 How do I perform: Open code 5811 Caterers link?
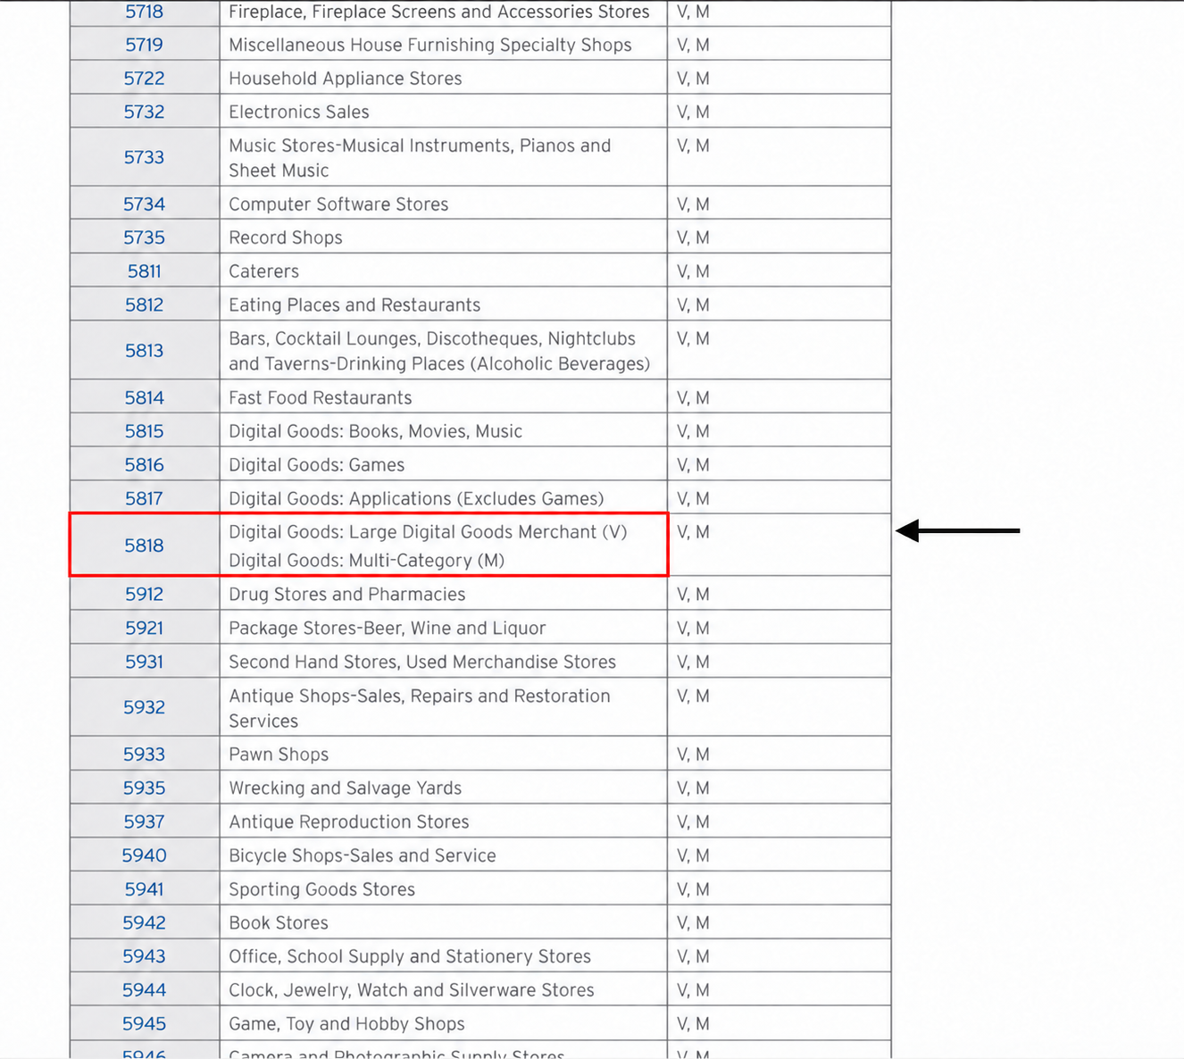point(144,271)
